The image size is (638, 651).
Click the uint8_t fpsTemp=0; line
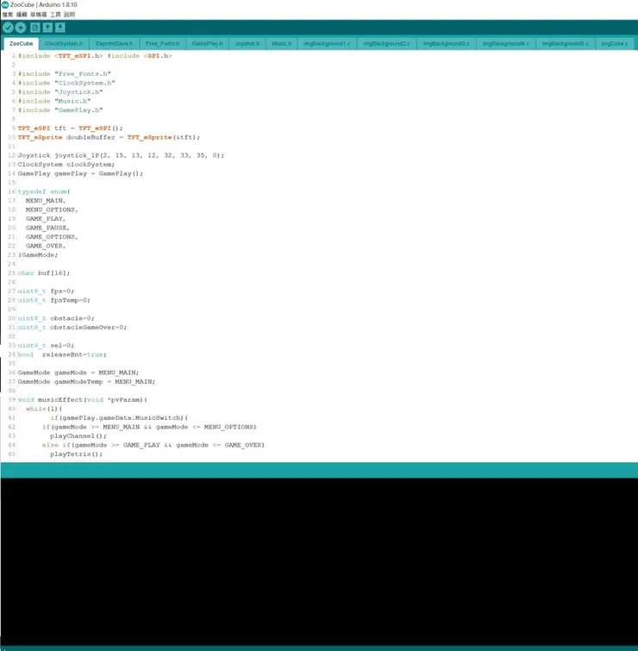pos(54,301)
